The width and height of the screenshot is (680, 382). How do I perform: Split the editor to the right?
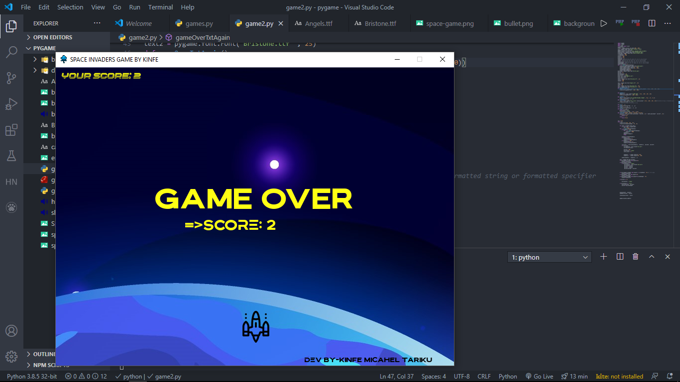click(x=652, y=23)
